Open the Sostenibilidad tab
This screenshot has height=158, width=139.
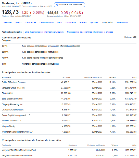(x=122, y=22)
